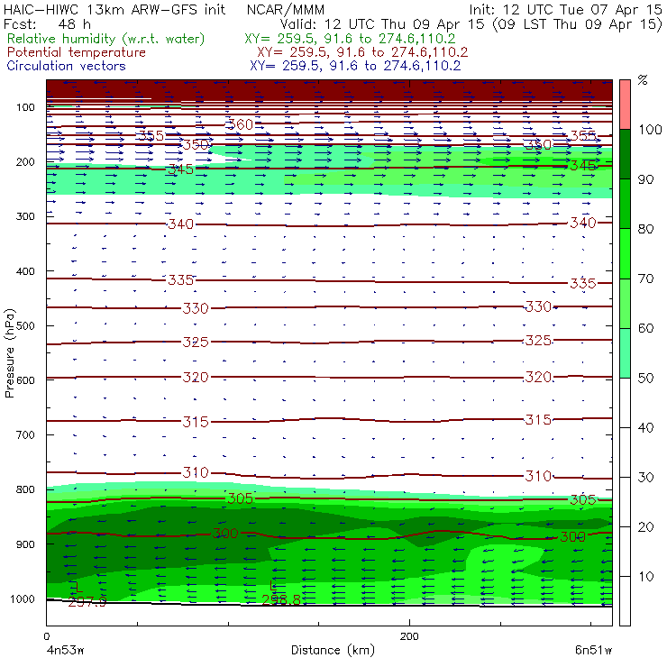Click the '70' colorbar percent label
Image resolution: width=667 pixels, height=667 pixels.
[645, 279]
